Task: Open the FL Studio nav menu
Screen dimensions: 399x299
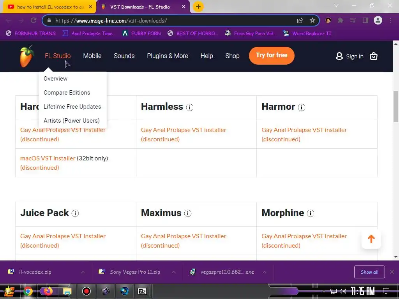Action: click(58, 56)
